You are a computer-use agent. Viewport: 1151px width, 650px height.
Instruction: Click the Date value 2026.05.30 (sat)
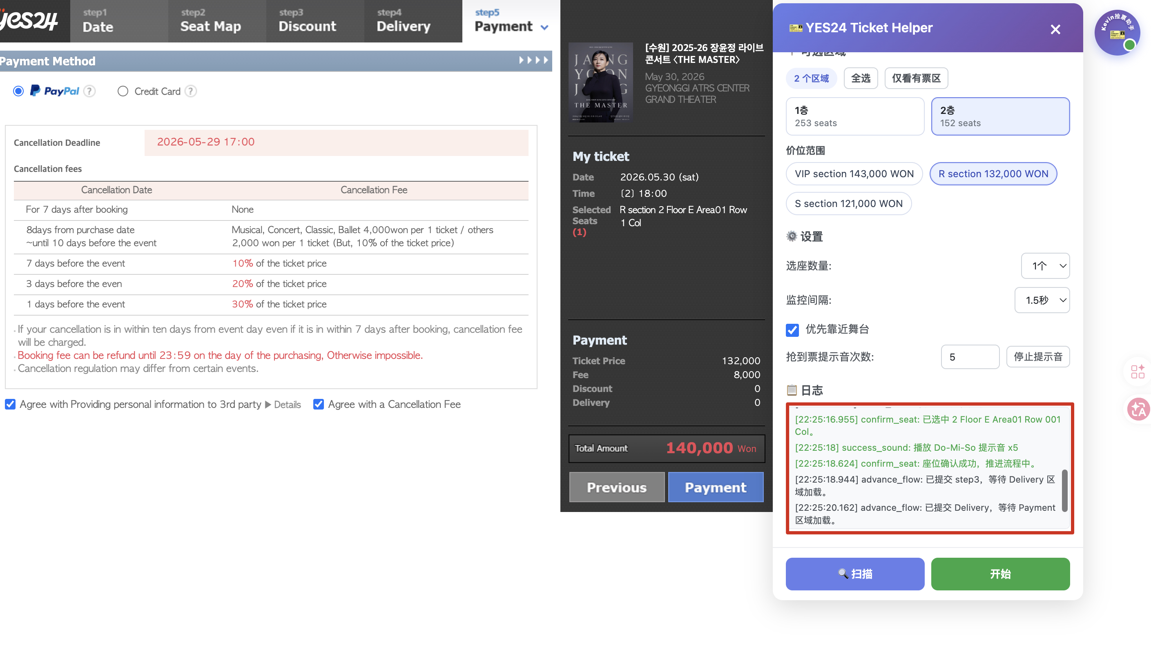click(659, 177)
